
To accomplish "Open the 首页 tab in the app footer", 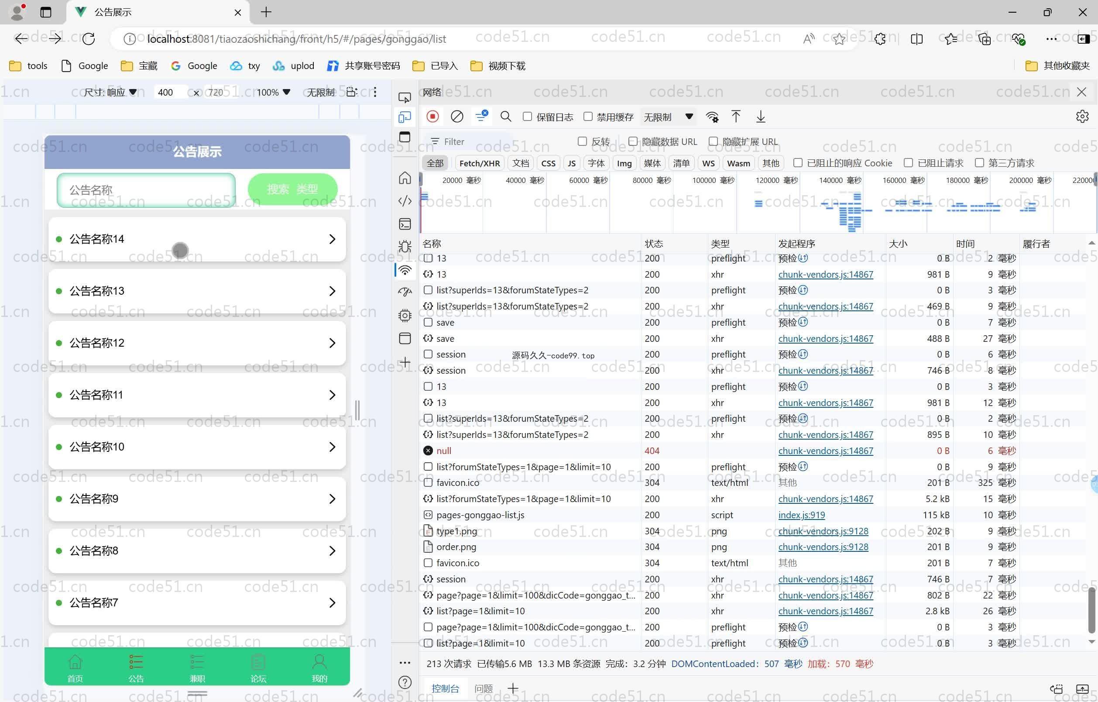I will [75, 669].
